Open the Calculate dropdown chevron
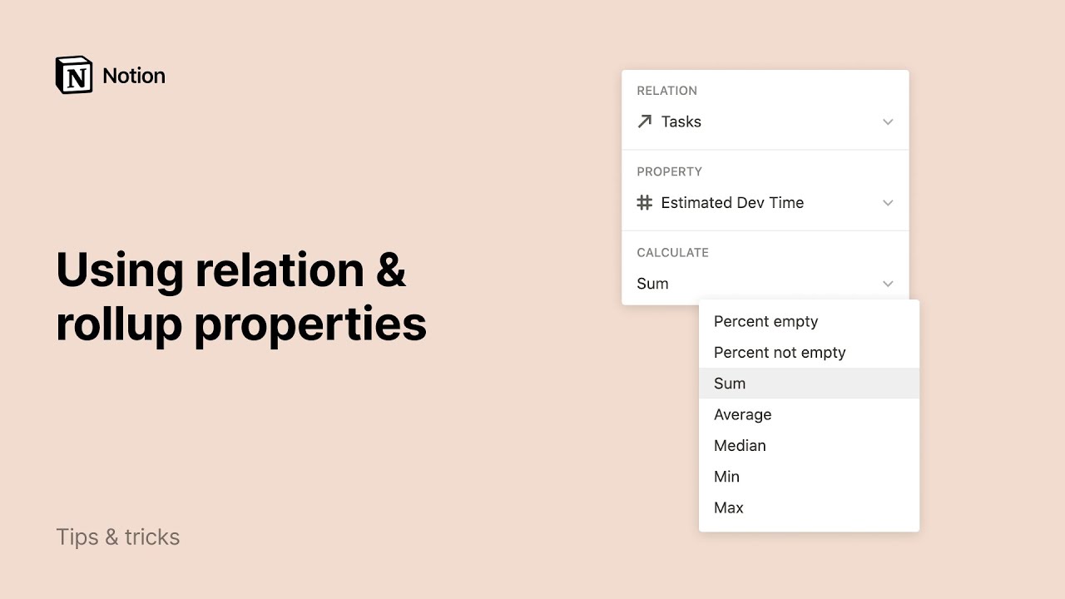The height and width of the screenshot is (599, 1065). click(888, 284)
